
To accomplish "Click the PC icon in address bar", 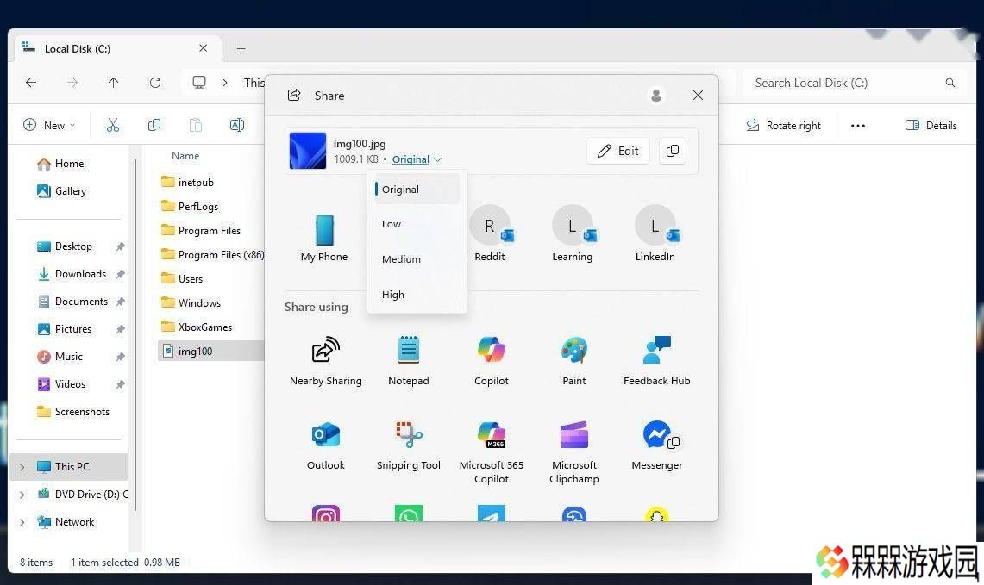I will point(199,82).
